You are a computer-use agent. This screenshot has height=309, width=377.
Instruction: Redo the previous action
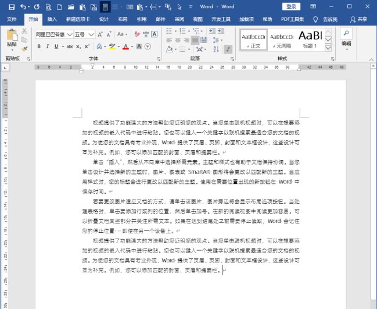click(x=37, y=7)
